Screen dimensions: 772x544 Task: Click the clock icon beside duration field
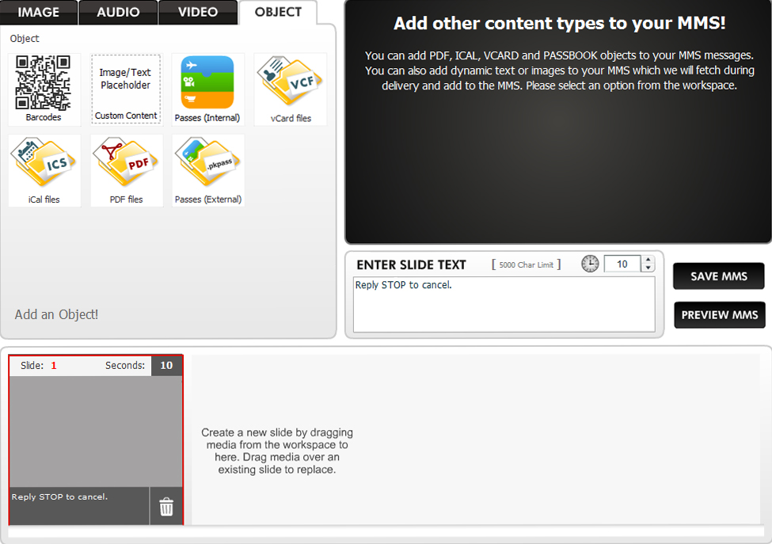pyautogui.click(x=590, y=264)
